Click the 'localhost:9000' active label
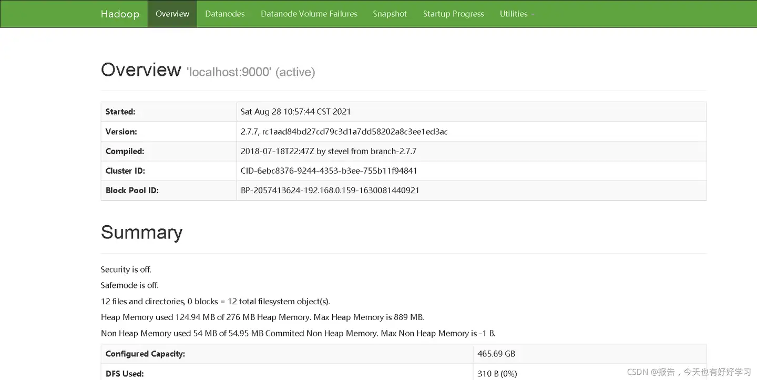The height and width of the screenshot is (380, 757). pos(229,72)
